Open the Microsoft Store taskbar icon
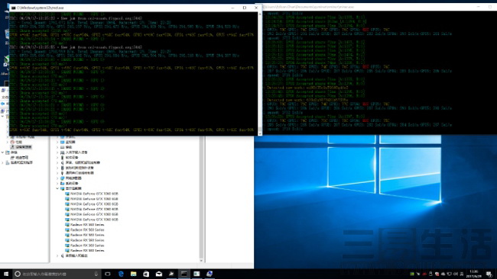The width and height of the screenshot is (497, 279). (146, 274)
